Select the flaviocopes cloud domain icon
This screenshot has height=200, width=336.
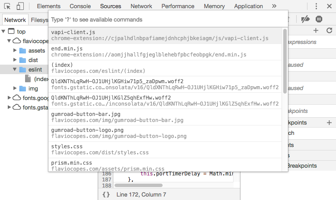[17, 41]
